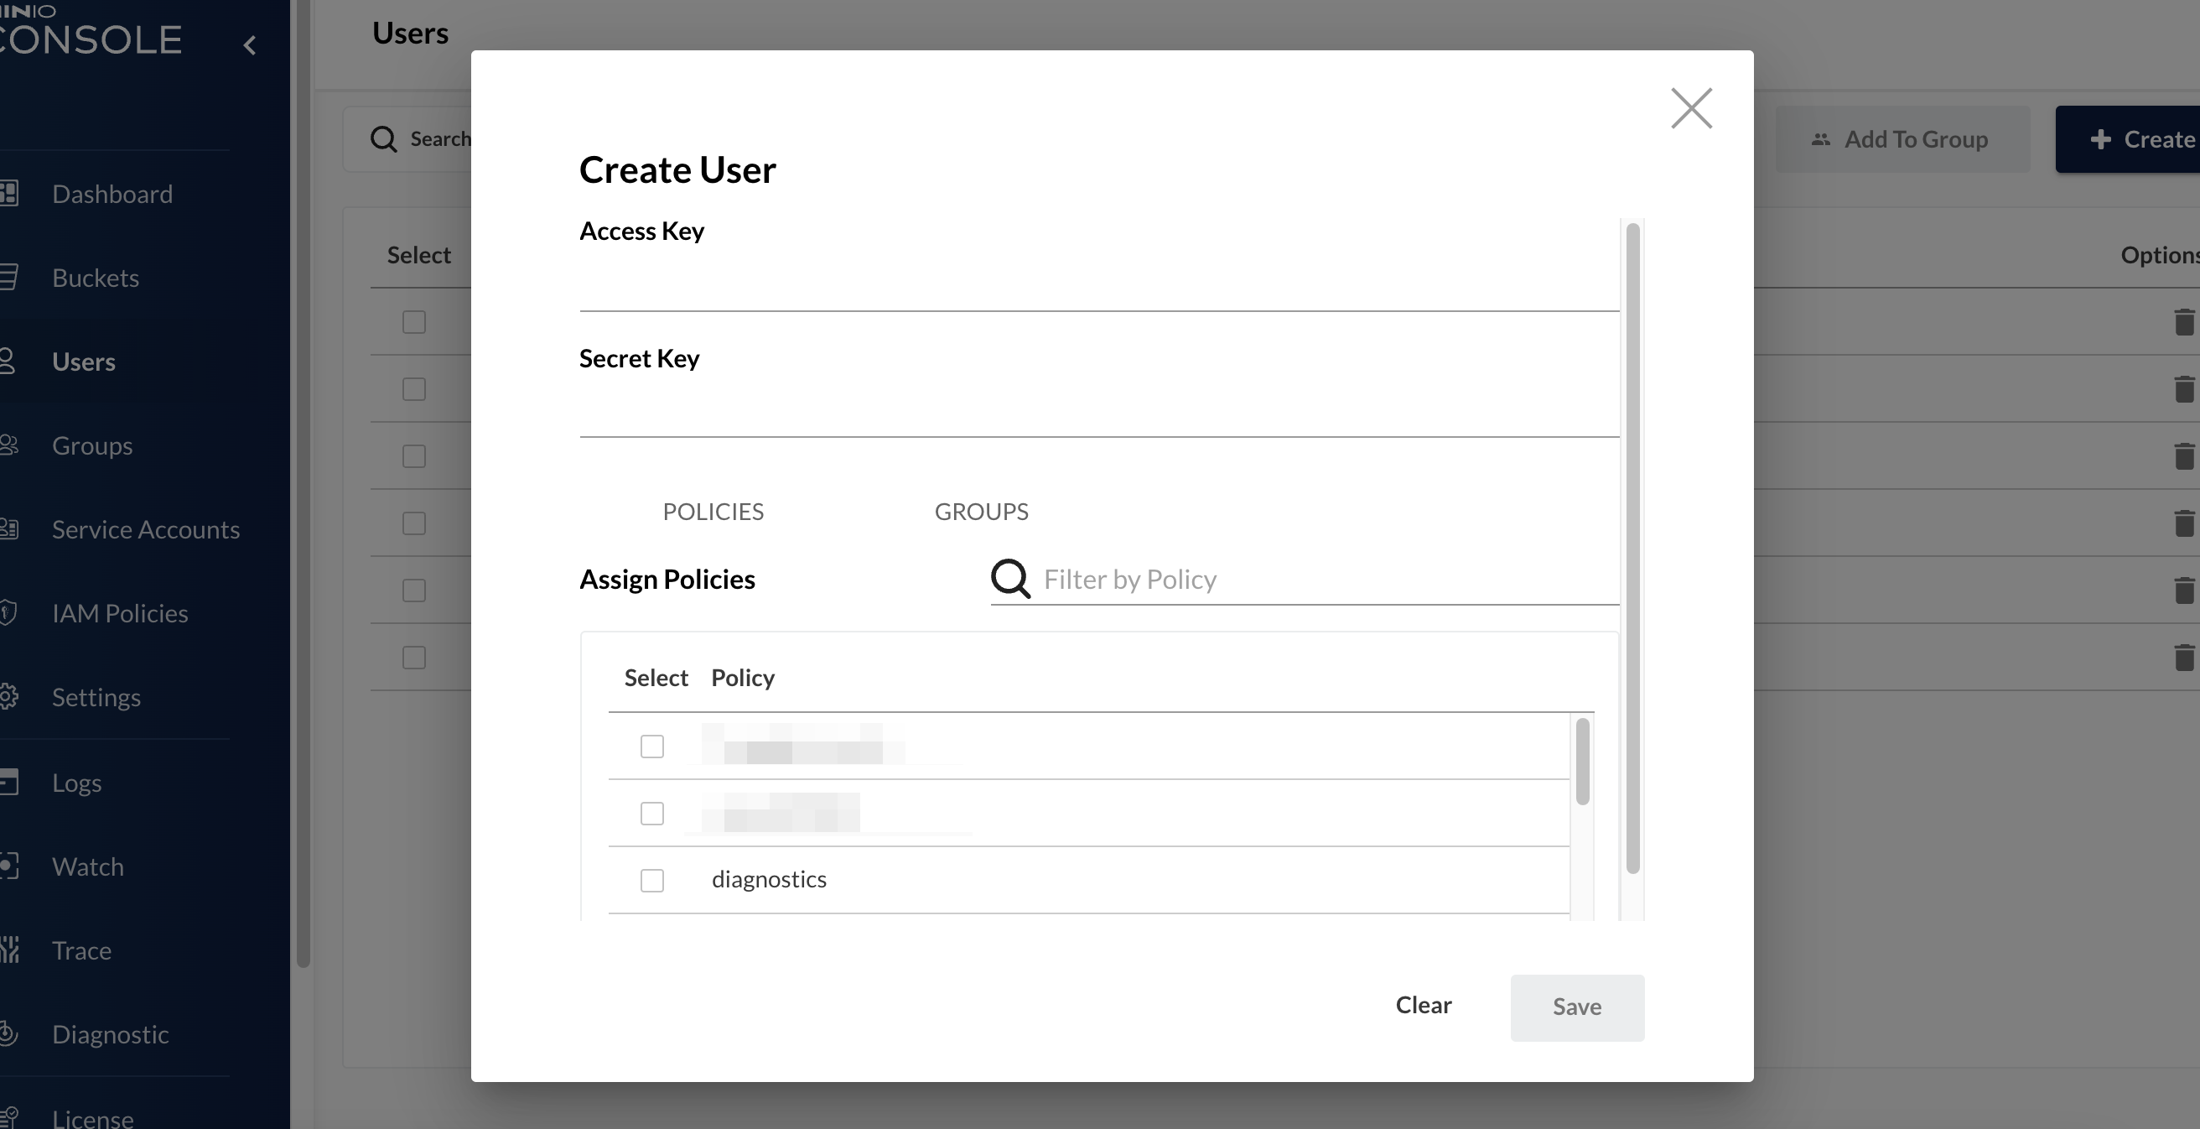Select the first user row checkbox
Viewport: 2200px width, 1129px height.
414,322
